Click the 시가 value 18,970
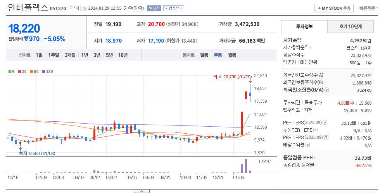 (x=114, y=41)
